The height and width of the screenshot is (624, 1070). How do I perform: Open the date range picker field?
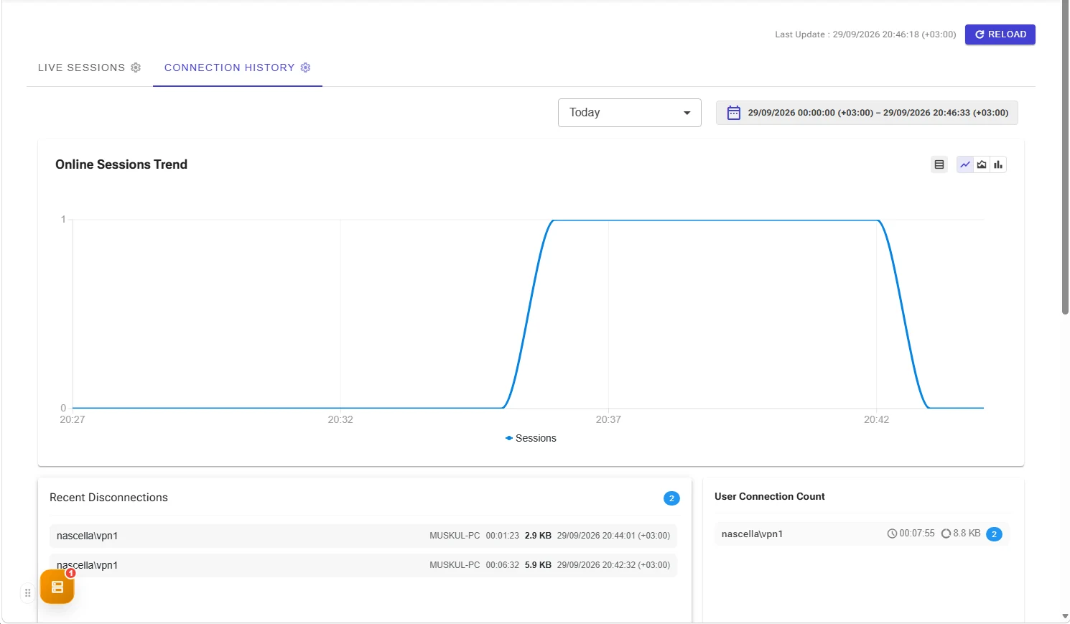coord(867,113)
